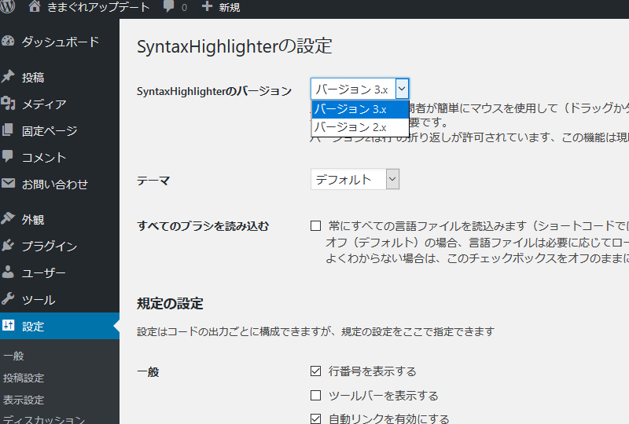Image resolution: width=629 pixels, height=424 pixels.
Task: Select バージョン 2.x option in the list
Action: click(360, 127)
